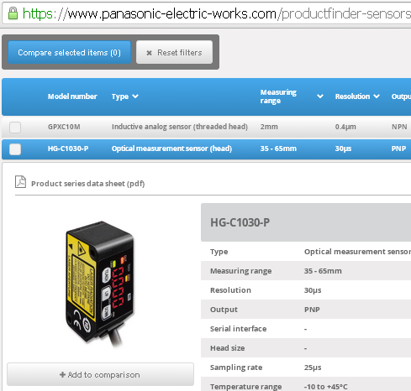Tick the HG-C1030-P row checkbox
Viewport: 411px width, 391px height.
(15, 149)
